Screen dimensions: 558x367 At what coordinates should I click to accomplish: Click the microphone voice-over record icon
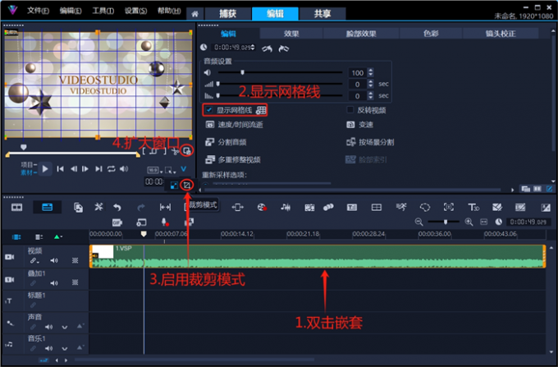click(x=165, y=222)
